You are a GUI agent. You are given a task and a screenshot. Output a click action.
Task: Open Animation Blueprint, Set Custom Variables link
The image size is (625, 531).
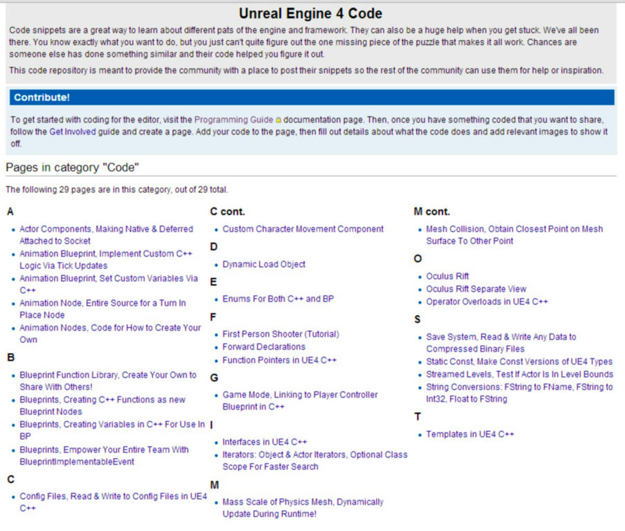point(109,284)
